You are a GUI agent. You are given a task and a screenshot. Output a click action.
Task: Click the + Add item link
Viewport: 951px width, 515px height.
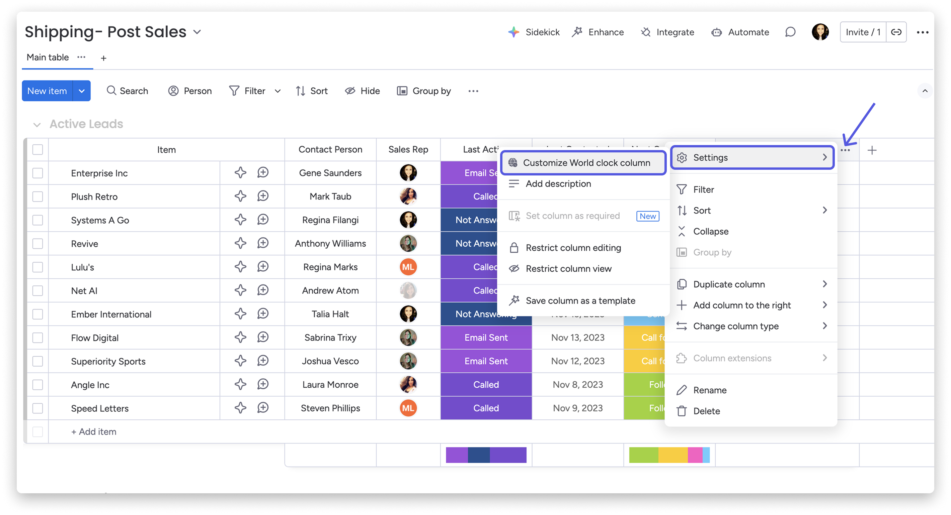(x=94, y=432)
